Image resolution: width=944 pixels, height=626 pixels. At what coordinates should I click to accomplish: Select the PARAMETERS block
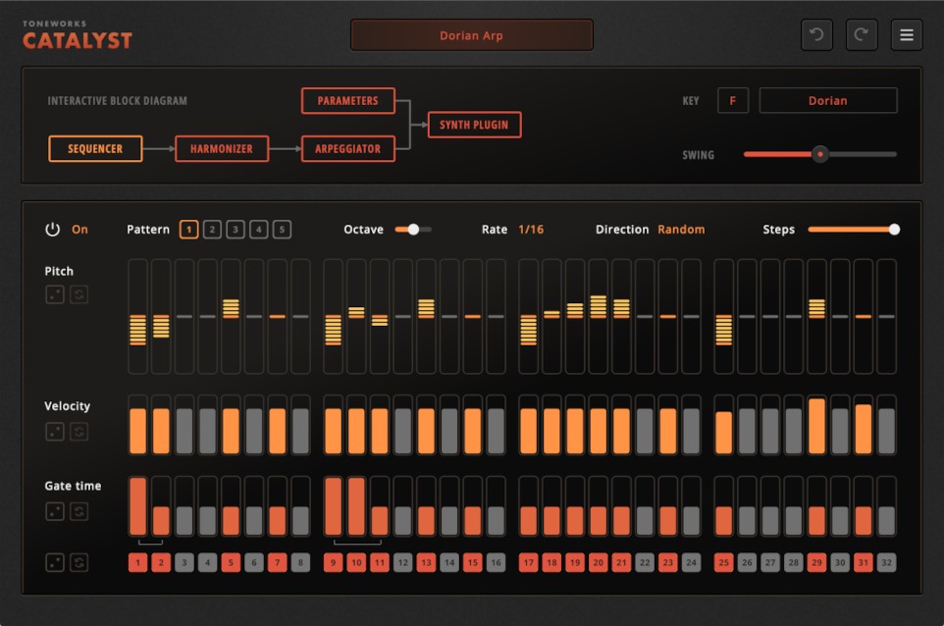point(348,100)
